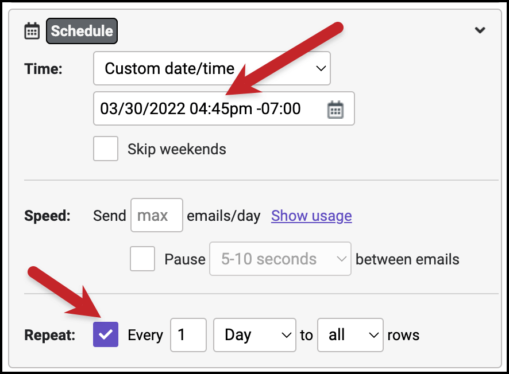Open the Day repeat unit dropdown
Screen dimensions: 509x374
pos(254,335)
